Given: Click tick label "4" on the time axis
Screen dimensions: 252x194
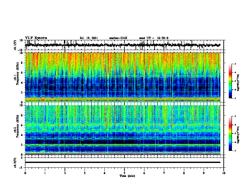Looking at the screenshot, I should pos(105,173).
